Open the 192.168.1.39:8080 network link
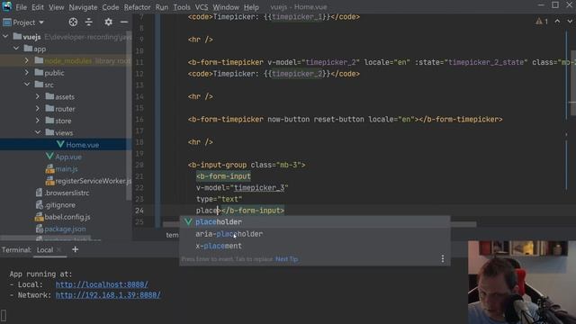This screenshot has width=576, height=324. coord(108,295)
